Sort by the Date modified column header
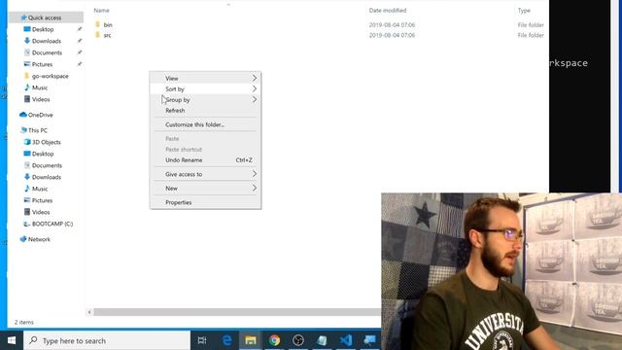The height and width of the screenshot is (350, 622). coord(388,11)
